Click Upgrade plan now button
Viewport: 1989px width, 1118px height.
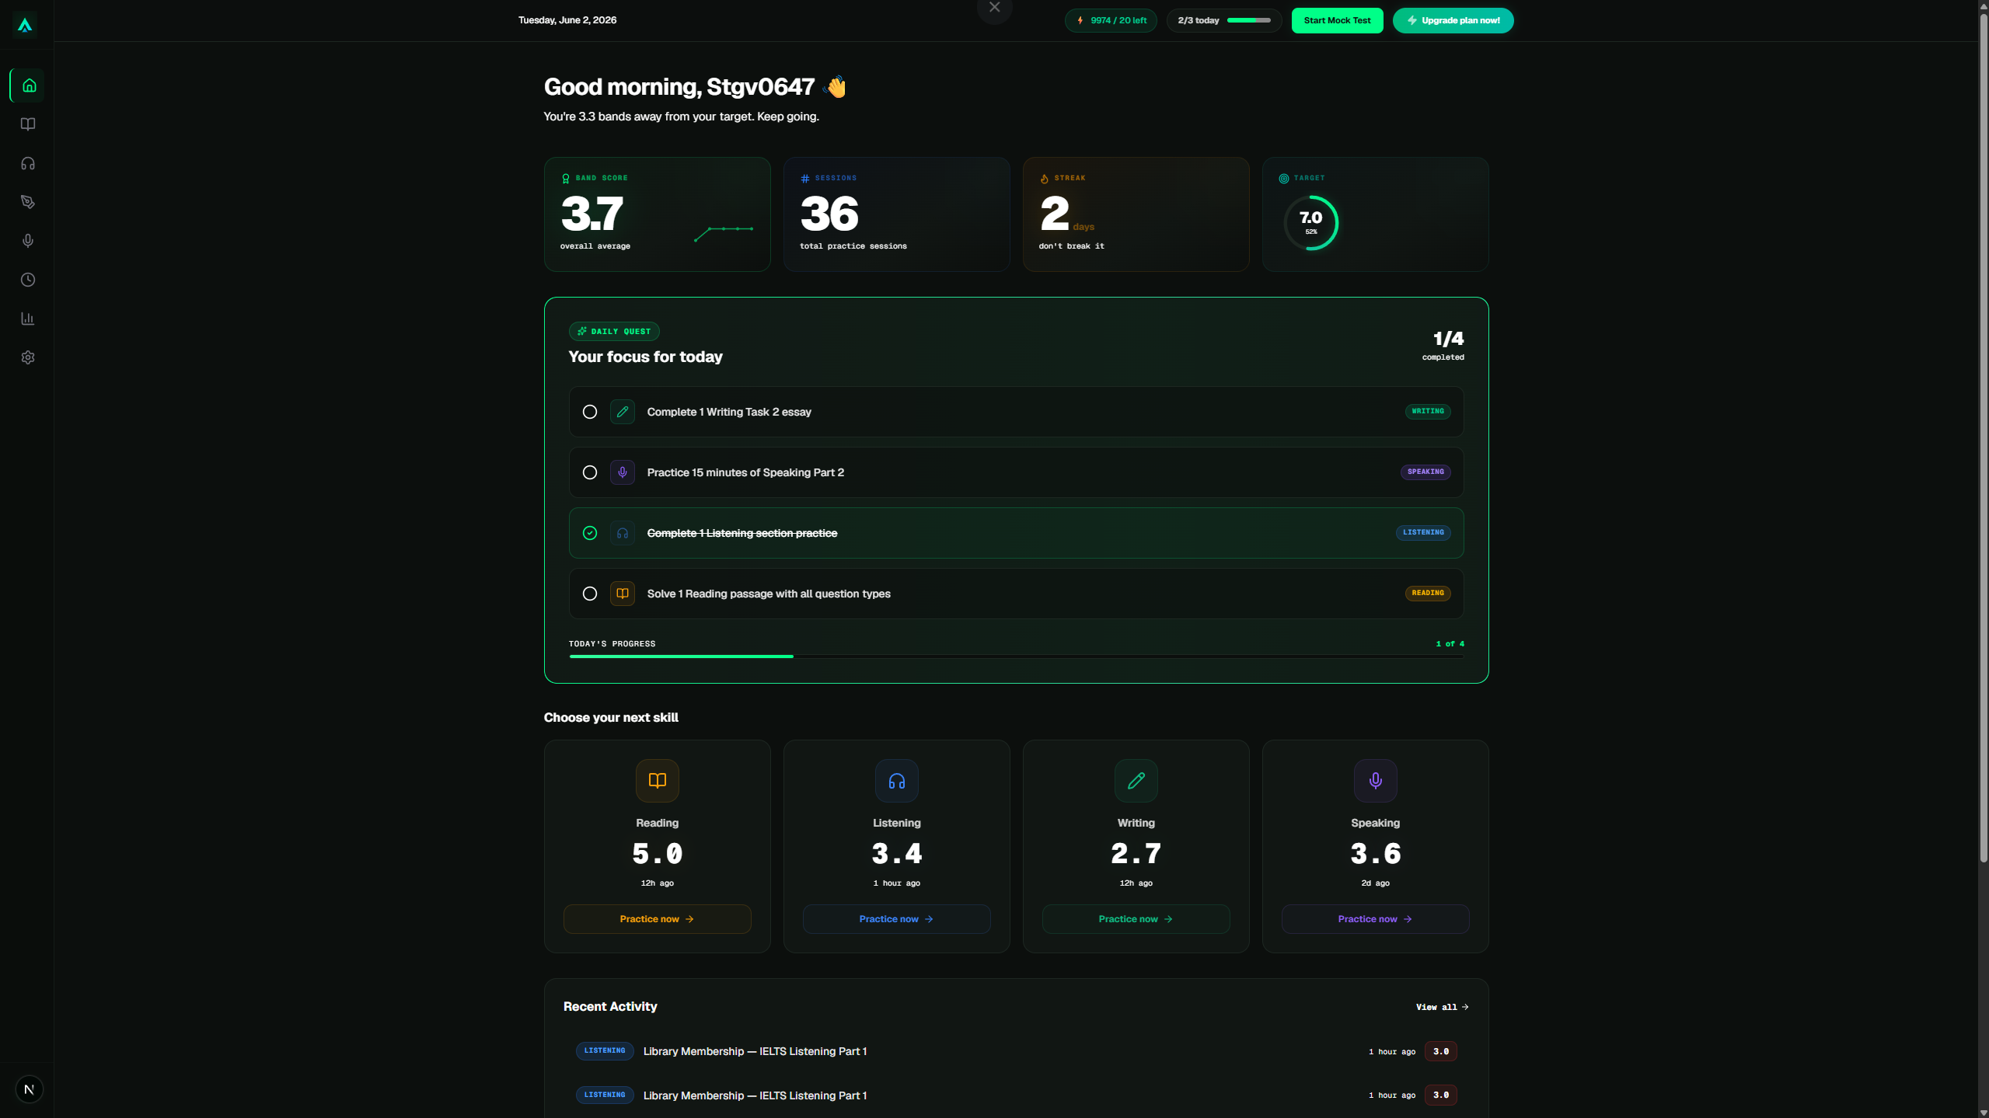pyautogui.click(x=1453, y=21)
